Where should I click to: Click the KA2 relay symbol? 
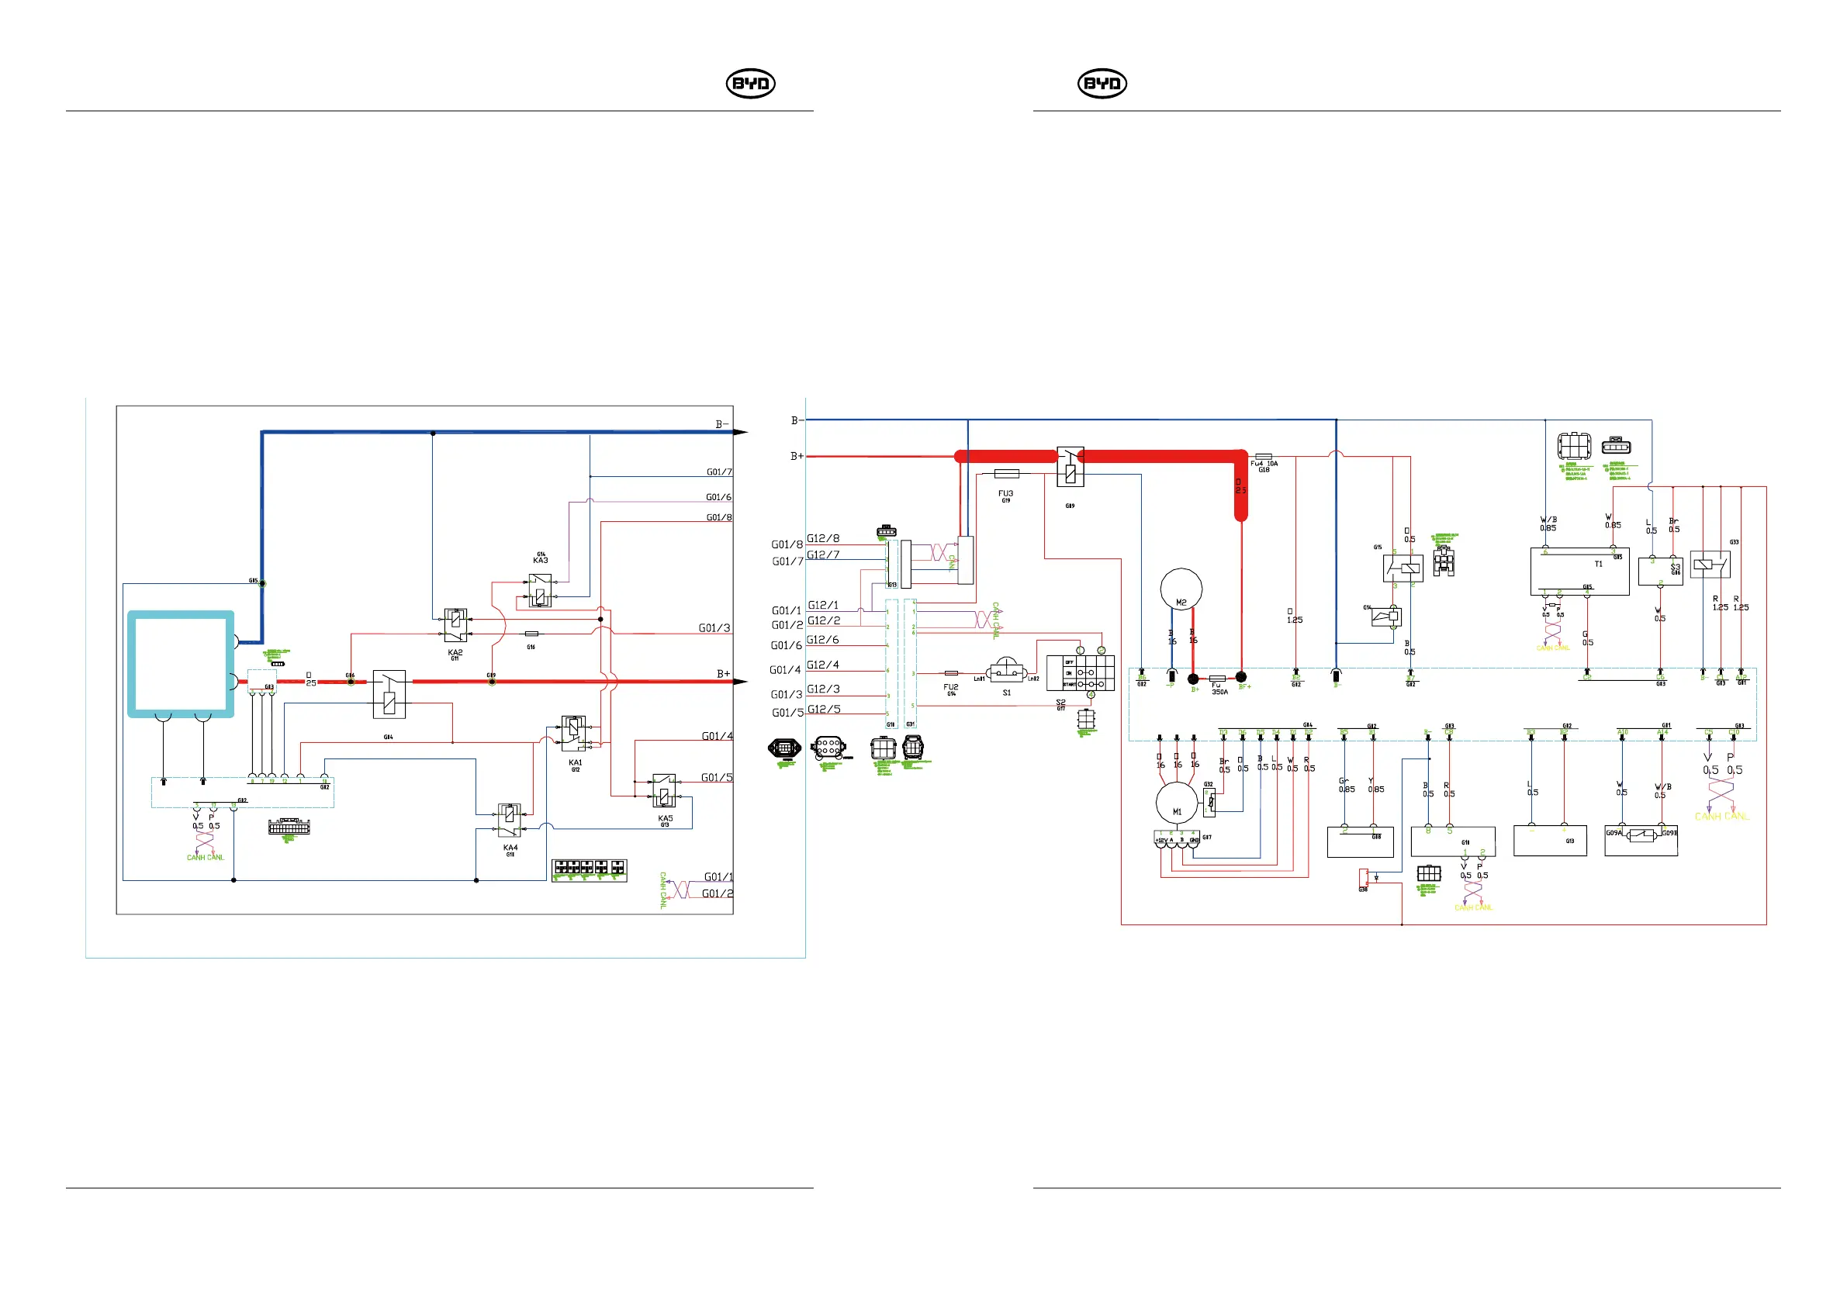[455, 626]
